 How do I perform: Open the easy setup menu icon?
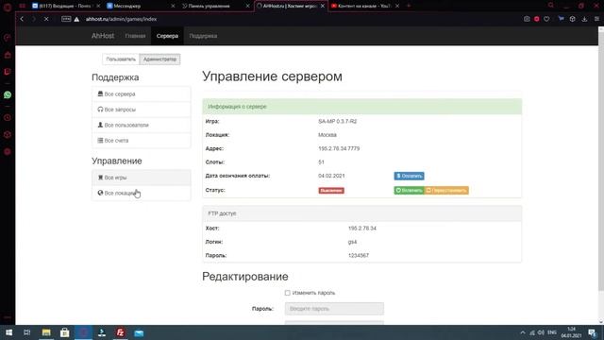(x=596, y=19)
